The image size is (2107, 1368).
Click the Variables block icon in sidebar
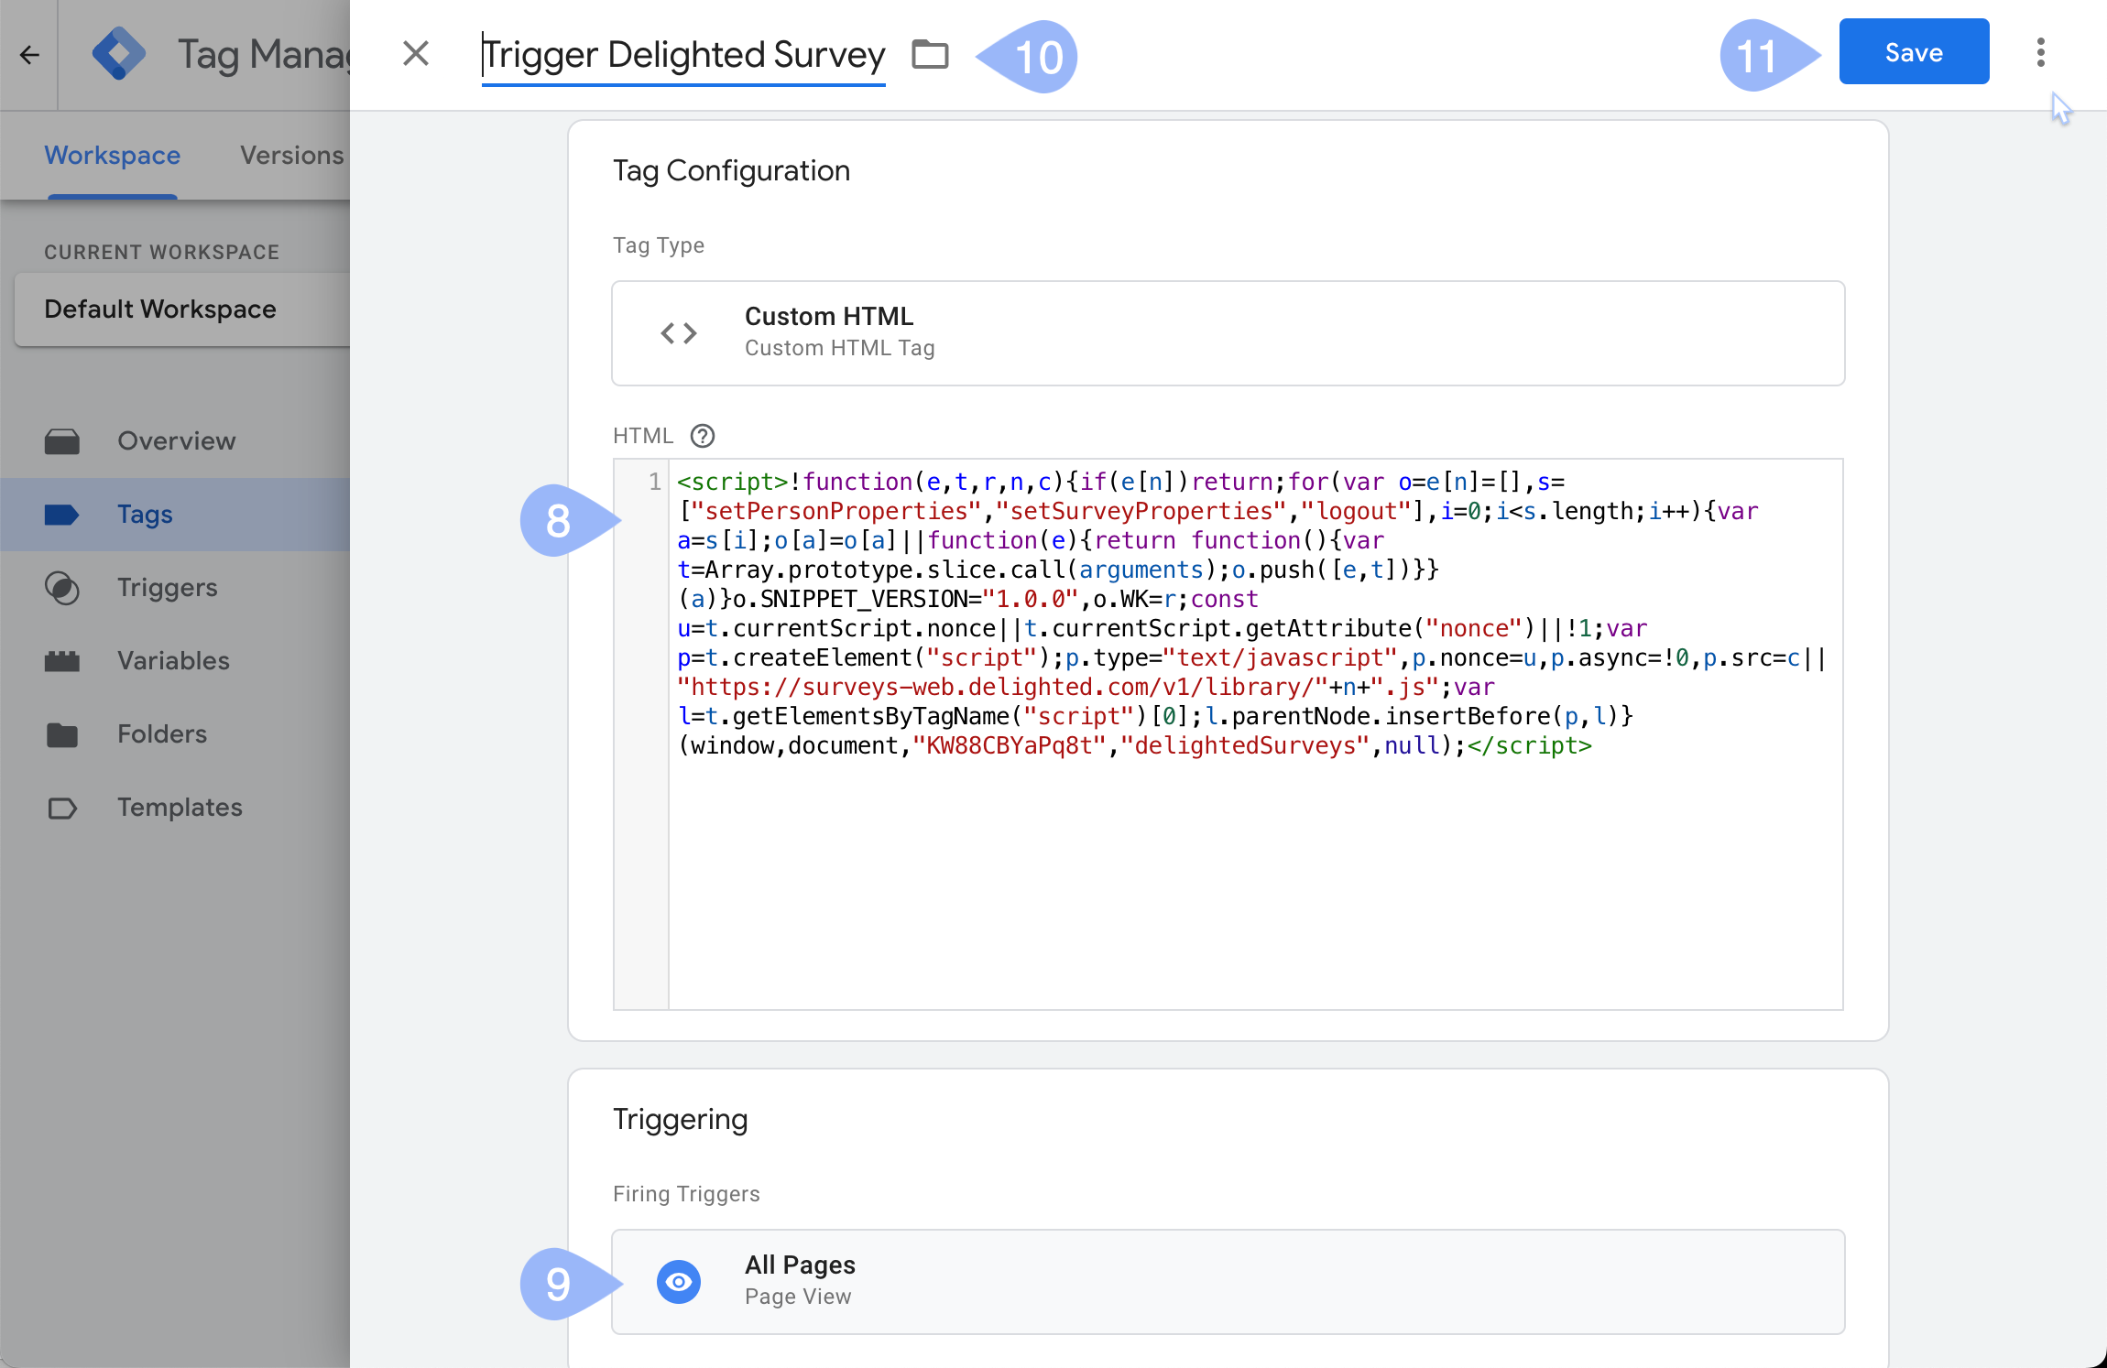click(62, 661)
